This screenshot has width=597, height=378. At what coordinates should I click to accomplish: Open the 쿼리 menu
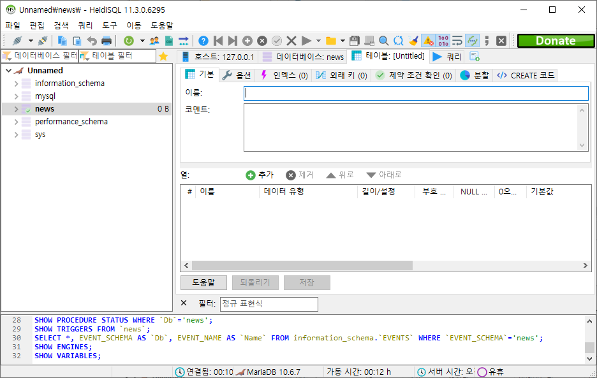85,25
